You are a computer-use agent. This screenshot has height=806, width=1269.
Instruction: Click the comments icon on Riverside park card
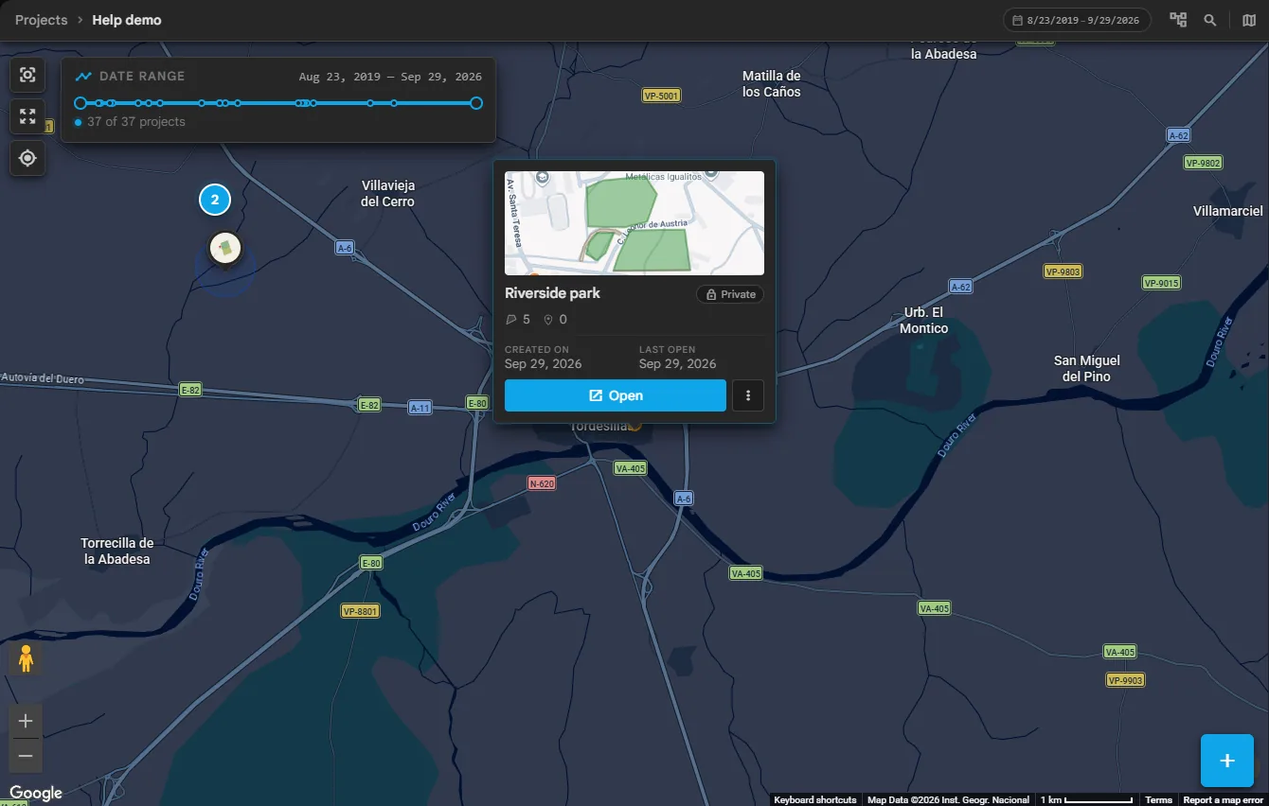point(512,320)
